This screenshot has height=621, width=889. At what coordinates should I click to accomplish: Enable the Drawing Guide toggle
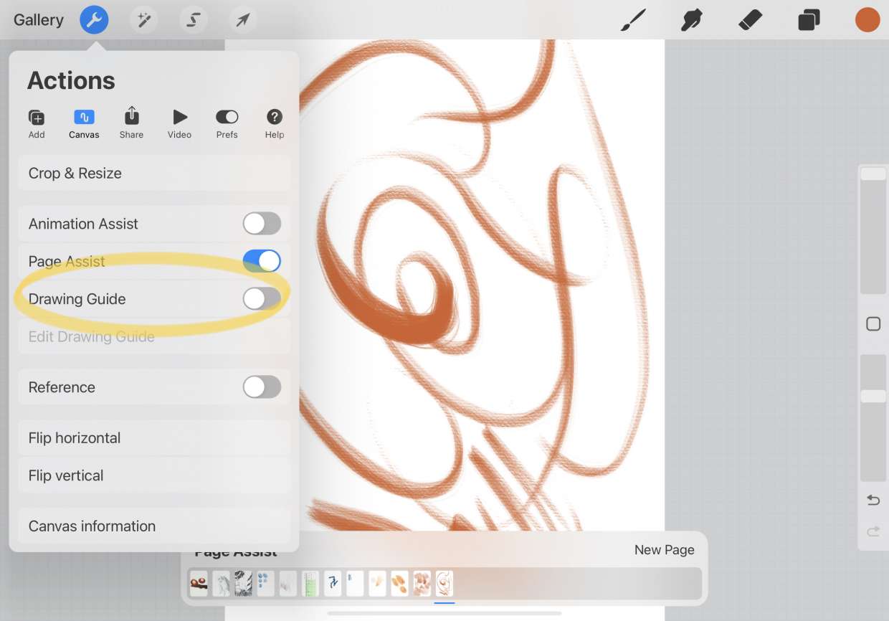point(262,298)
